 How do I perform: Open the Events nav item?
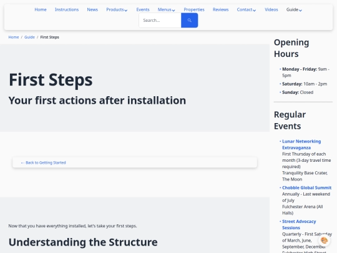click(x=143, y=9)
